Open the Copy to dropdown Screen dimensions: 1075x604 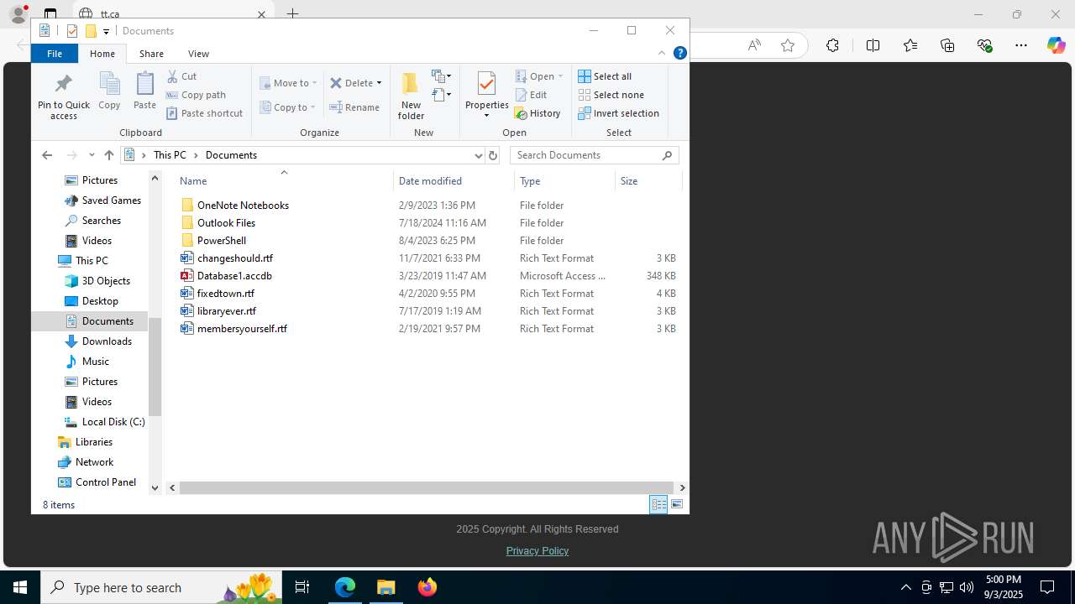288,107
